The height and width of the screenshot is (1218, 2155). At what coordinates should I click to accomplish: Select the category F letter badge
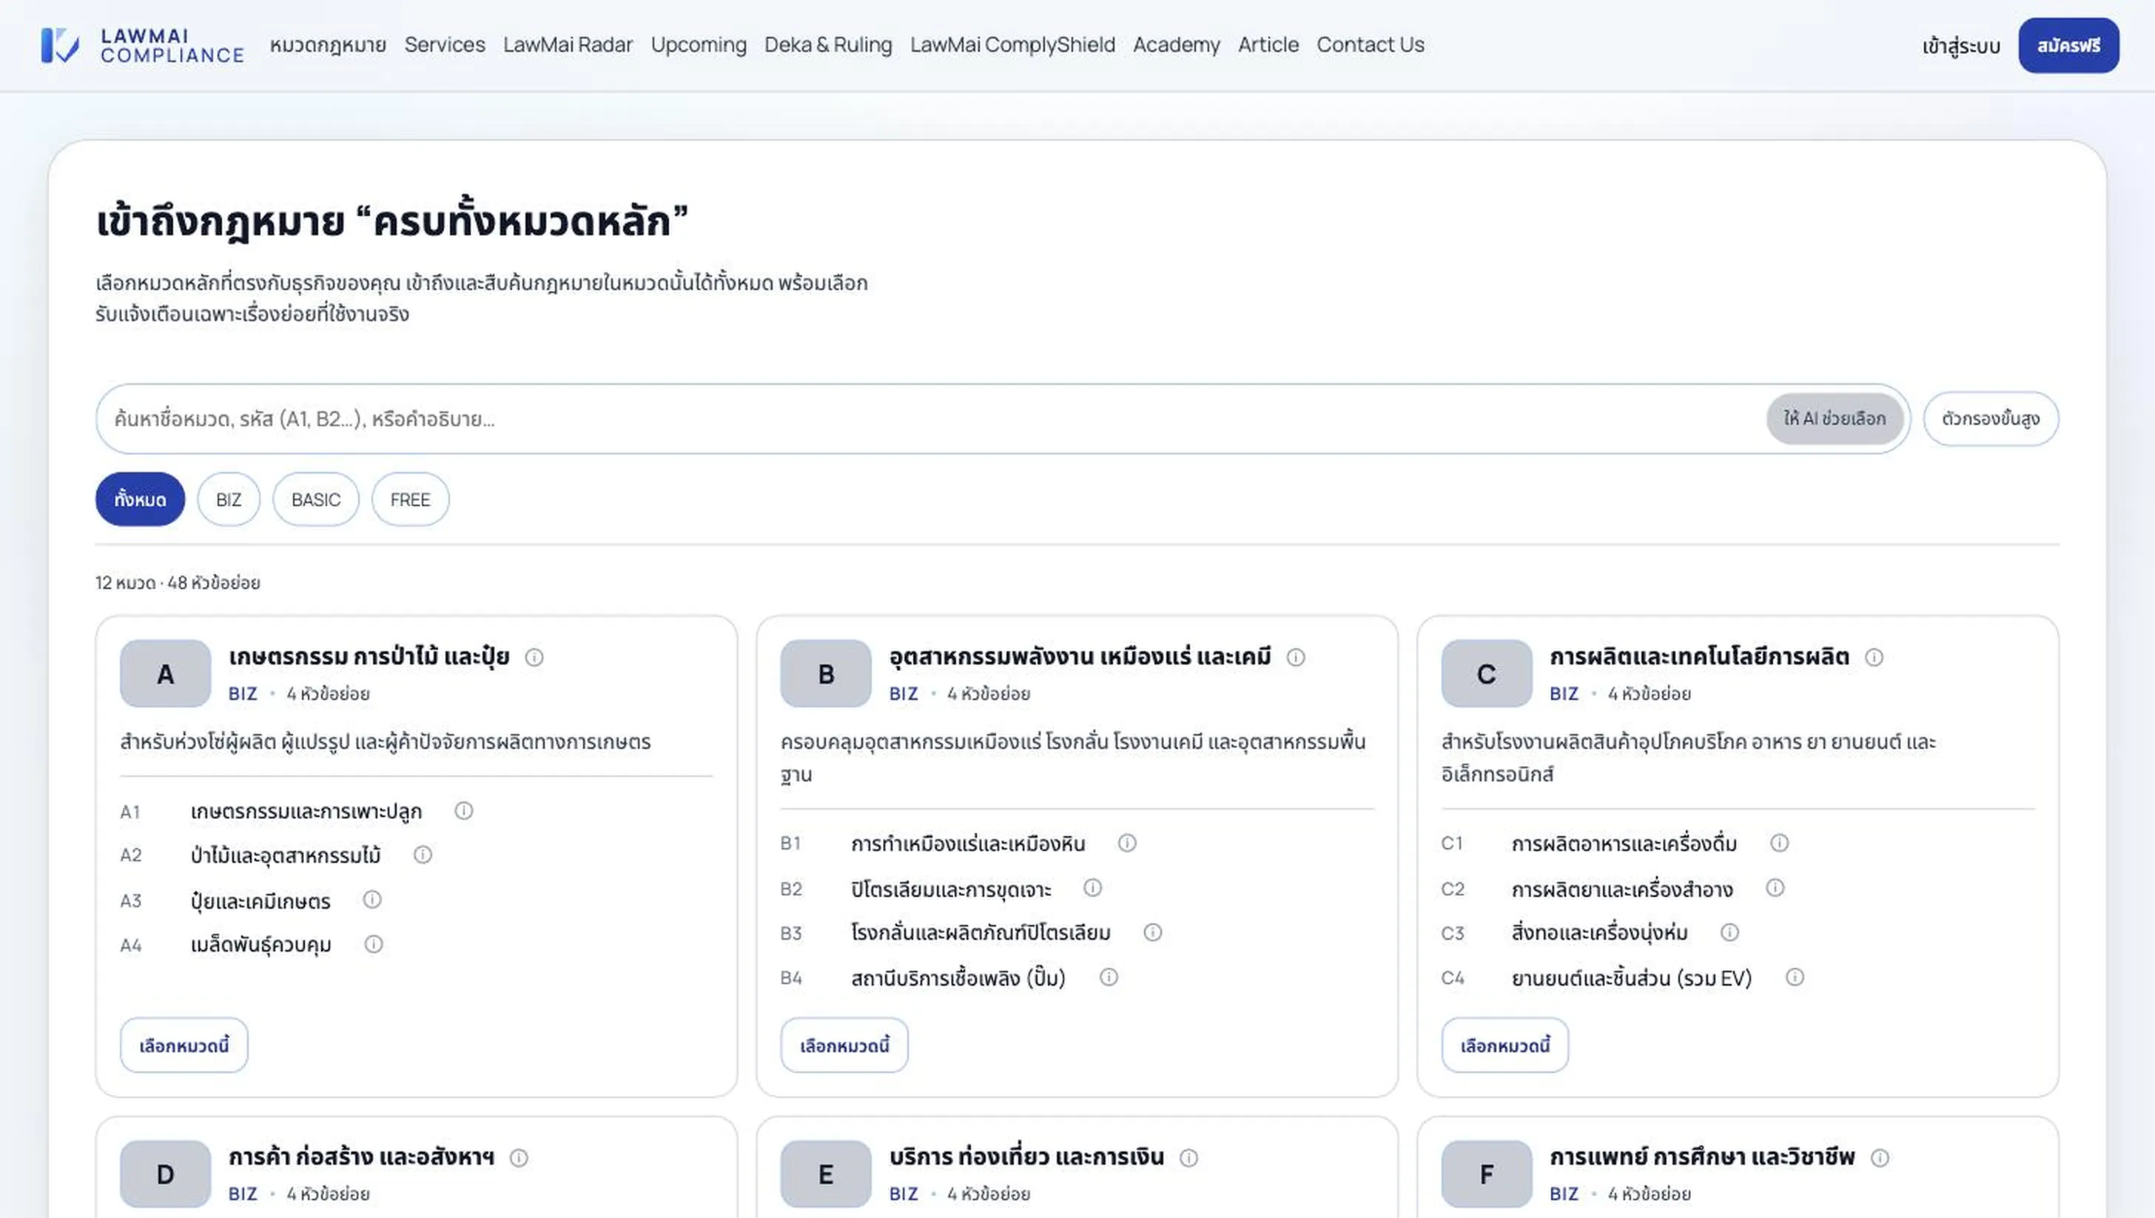[x=1487, y=1174]
